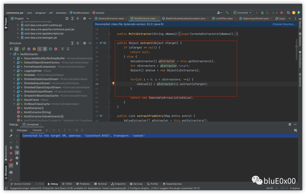Click lightbulb intention icon on line 40

pyautogui.click(x=113, y=84)
